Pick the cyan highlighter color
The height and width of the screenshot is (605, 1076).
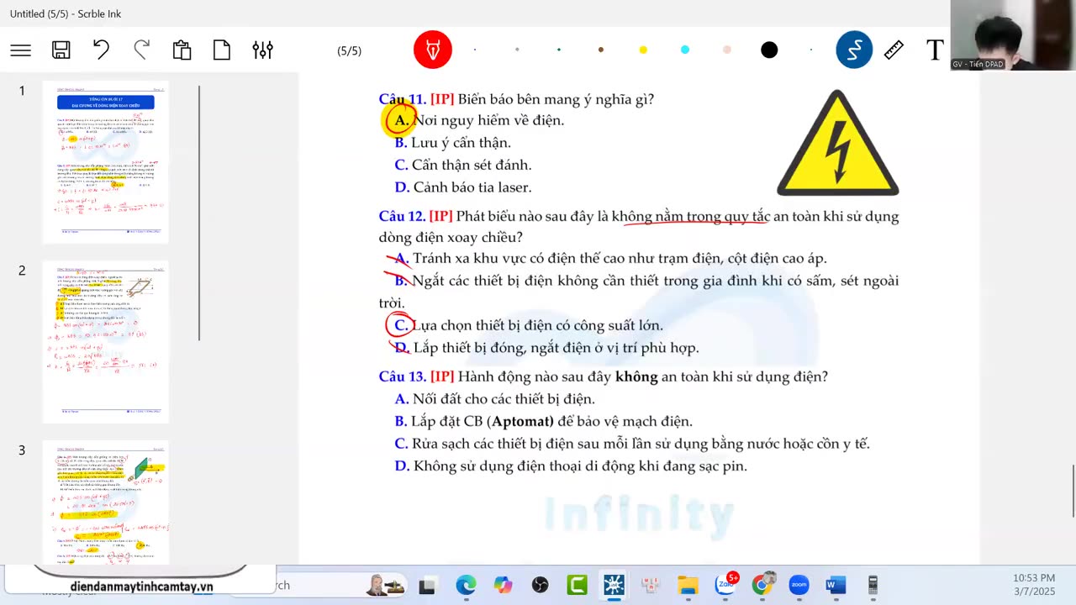click(x=685, y=50)
